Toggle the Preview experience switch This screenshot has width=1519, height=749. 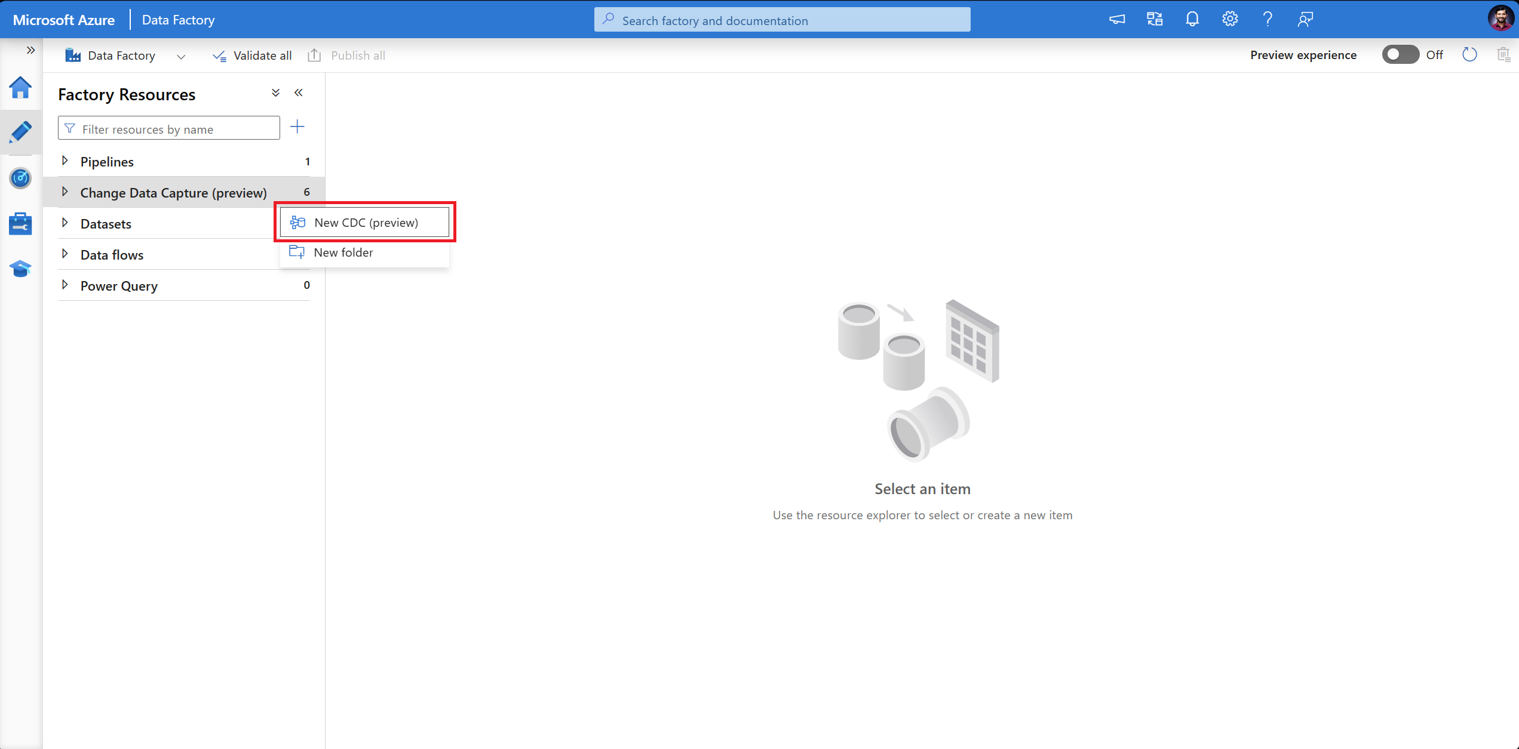pyautogui.click(x=1400, y=55)
